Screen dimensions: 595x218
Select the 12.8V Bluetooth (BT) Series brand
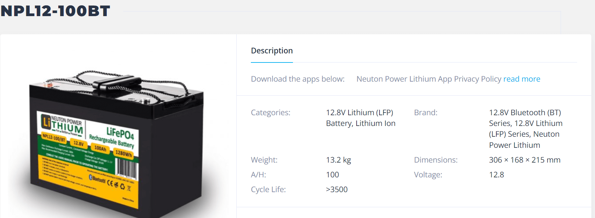pyautogui.click(x=525, y=113)
